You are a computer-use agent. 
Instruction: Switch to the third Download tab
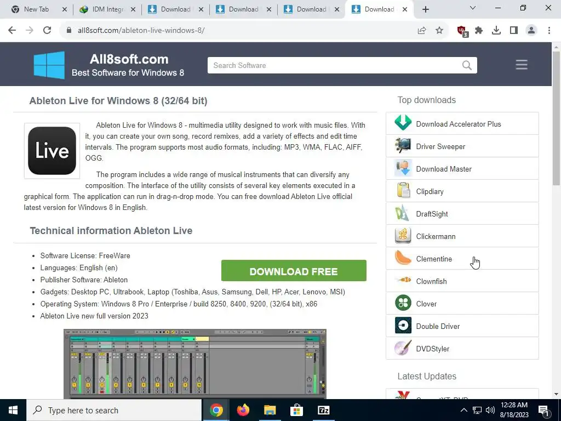point(311,9)
